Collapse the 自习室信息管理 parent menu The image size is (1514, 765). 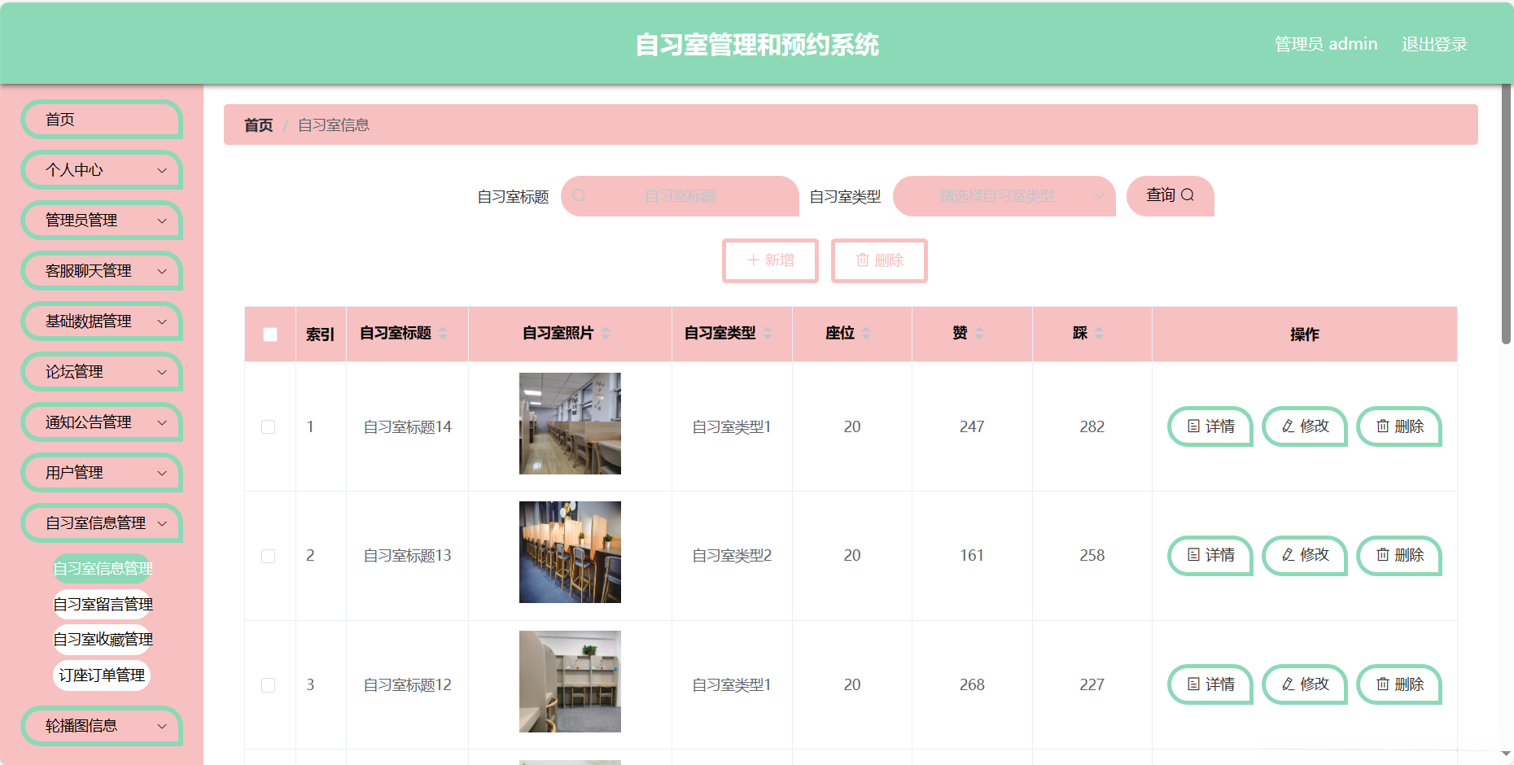(x=102, y=523)
